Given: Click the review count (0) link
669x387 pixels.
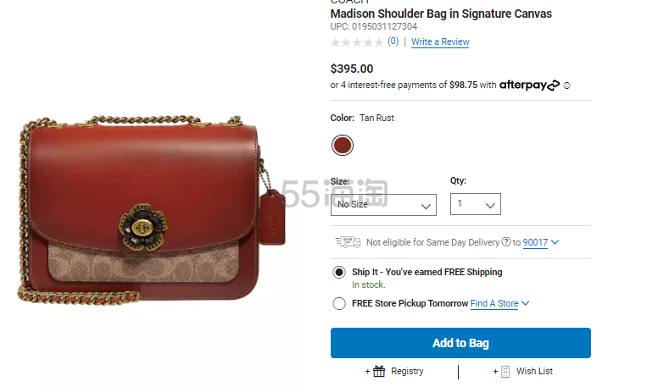Looking at the screenshot, I should (393, 41).
